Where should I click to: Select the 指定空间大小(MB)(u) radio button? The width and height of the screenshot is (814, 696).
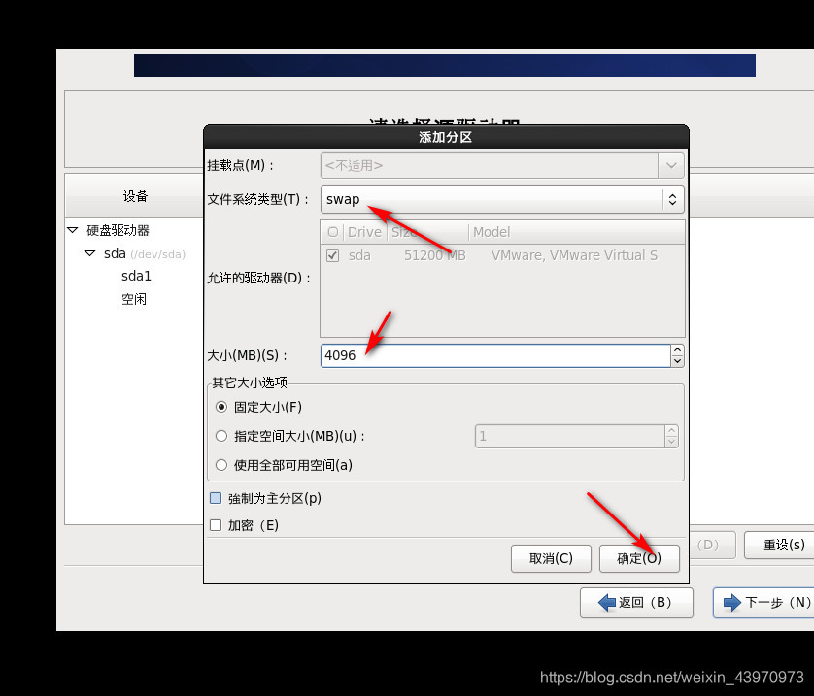coord(221,436)
